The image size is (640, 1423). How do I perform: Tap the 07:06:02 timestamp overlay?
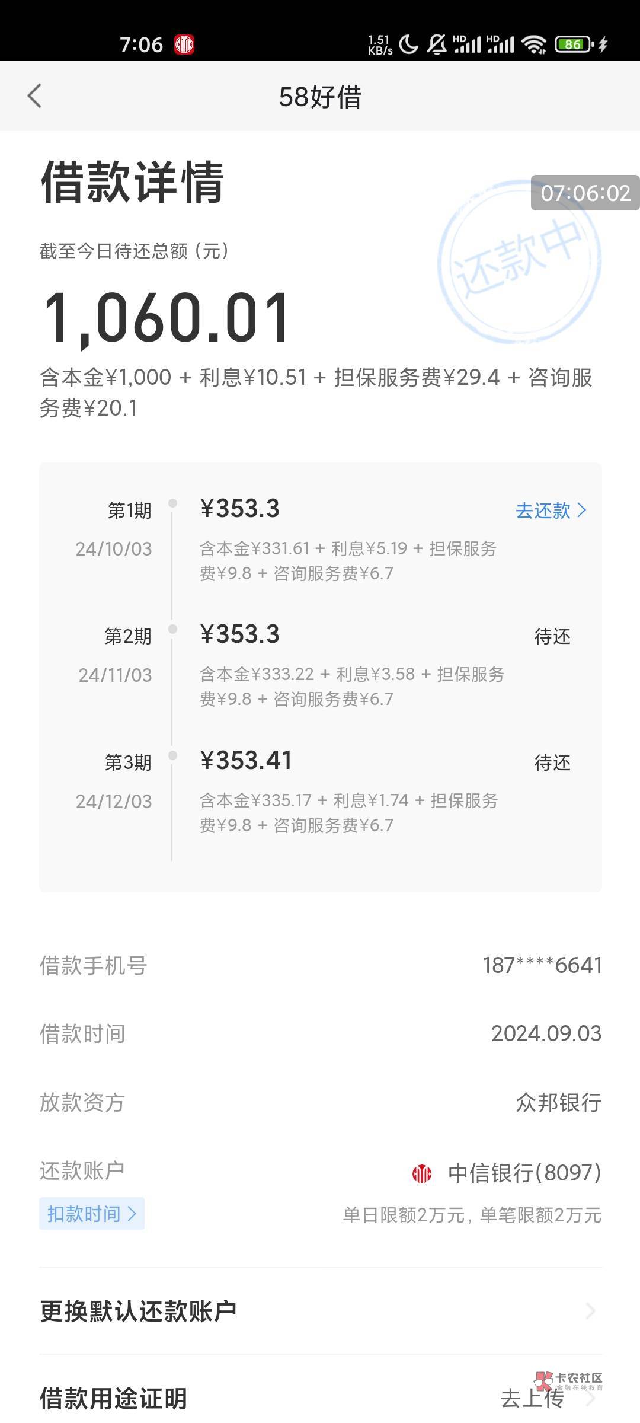tap(585, 193)
